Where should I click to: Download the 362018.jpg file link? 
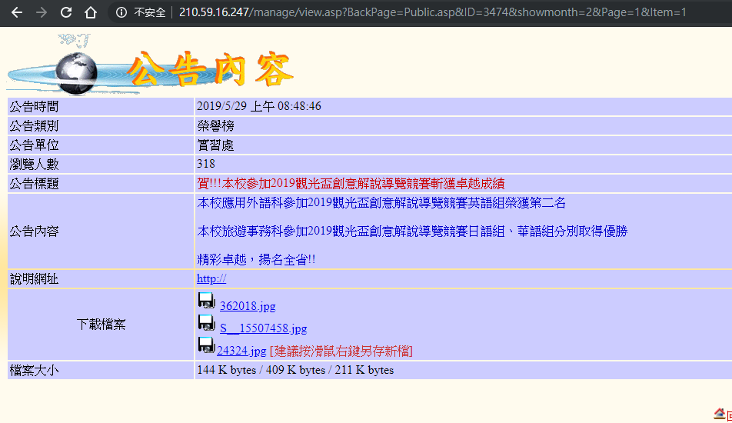coord(248,306)
